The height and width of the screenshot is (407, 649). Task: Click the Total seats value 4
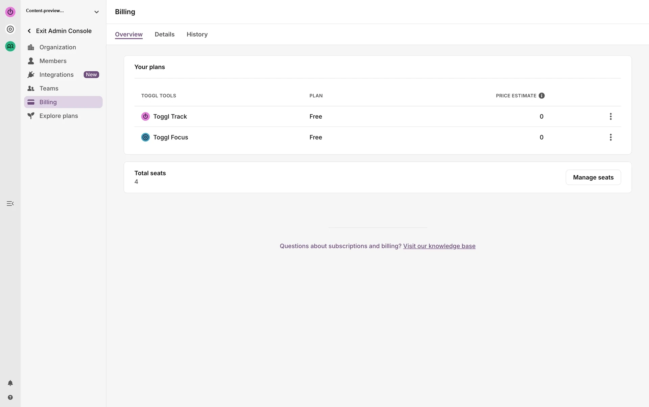pyautogui.click(x=136, y=182)
